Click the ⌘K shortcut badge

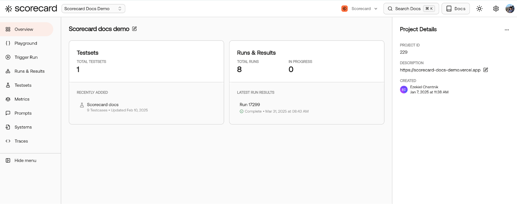(429, 9)
